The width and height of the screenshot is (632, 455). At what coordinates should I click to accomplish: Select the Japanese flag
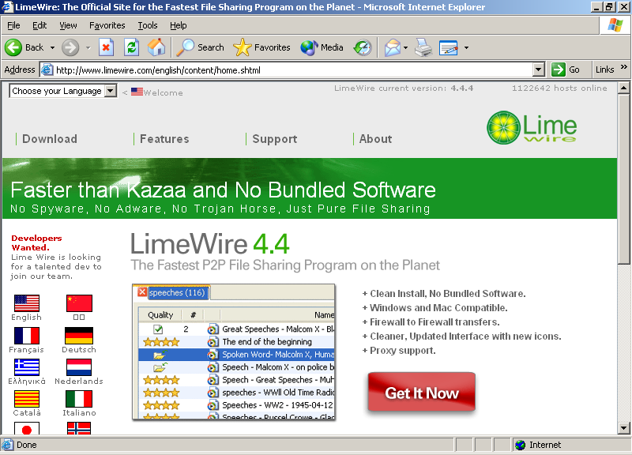click(x=27, y=428)
